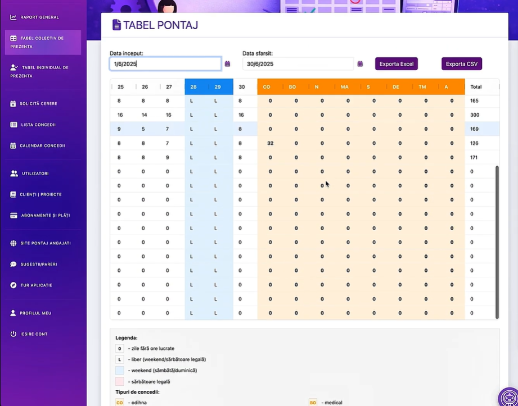Open Clienti | Proiecte
The width and height of the screenshot is (518, 406).
(x=38, y=195)
